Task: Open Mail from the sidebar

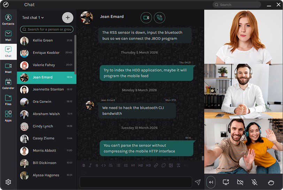Action: (x=8, y=36)
